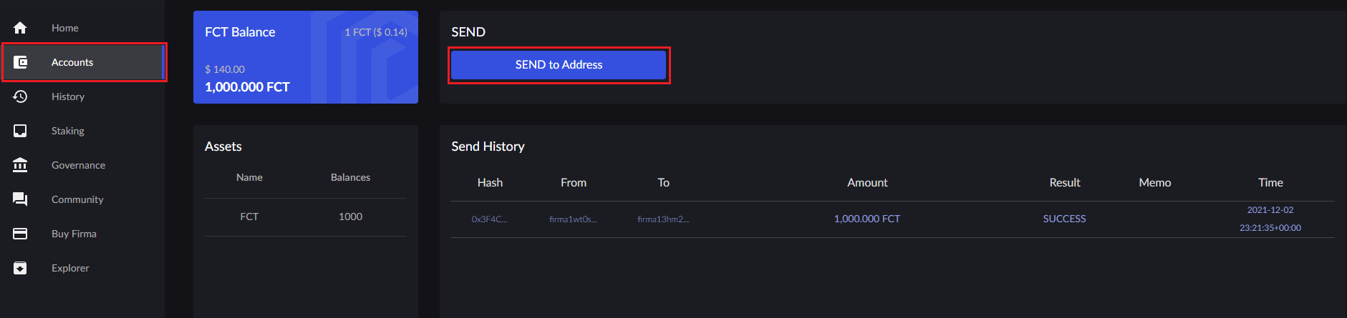This screenshot has width=1347, height=318.
Task: Click the SEND to Address button
Action: pyautogui.click(x=559, y=65)
